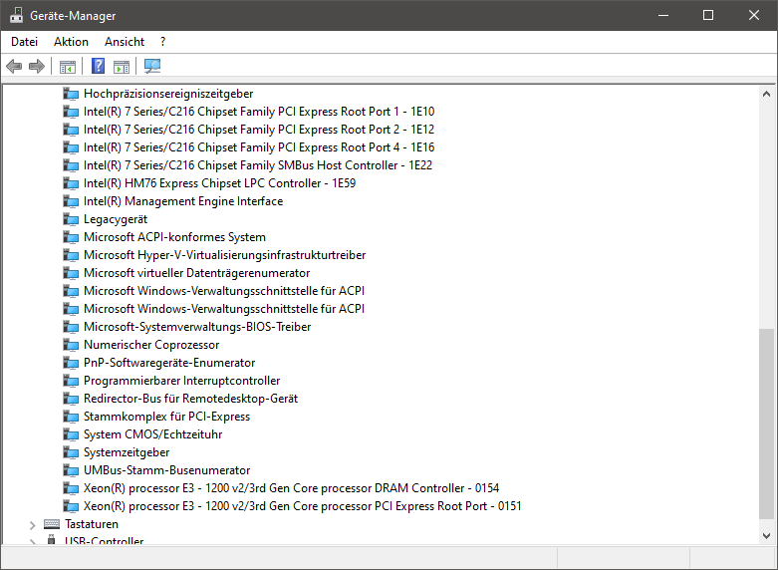Close the Geräte-Manager window
Viewport: 778px width, 570px height.
[x=754, y=15]
